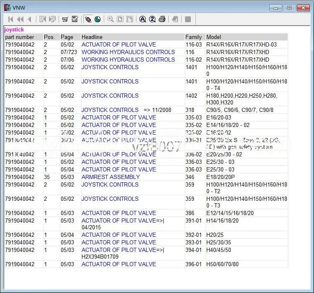Image resolution: width=314 pixels, height=293 pixels.
Task: Open JOYSTICK CONTROLS => 11/2008 entry
Action: click(110, 110)
